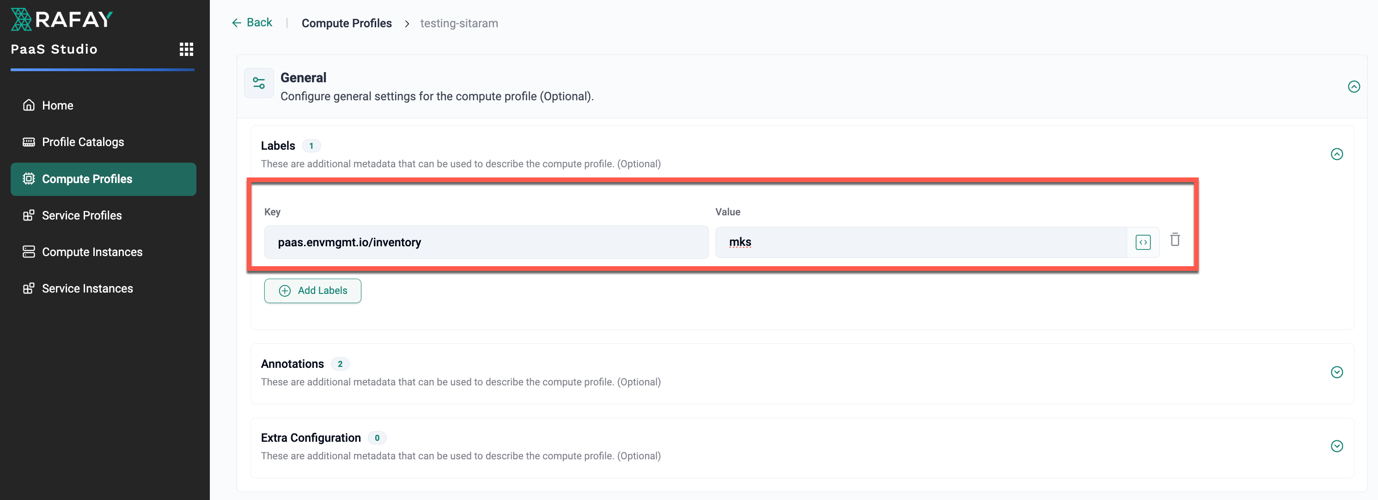Screen dimensions: 1378x500
Task: Click the General heading
Action: click(303, 78)
